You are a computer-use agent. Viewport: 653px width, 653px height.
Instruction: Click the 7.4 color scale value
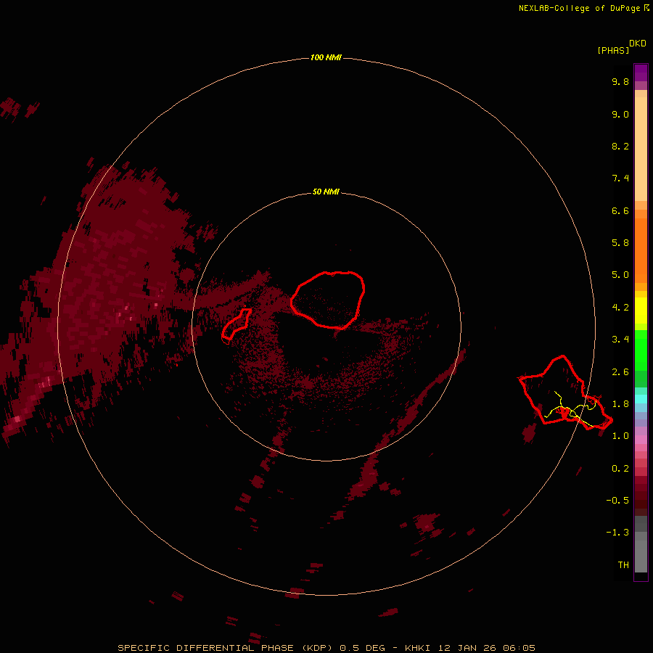click(620, 178)
